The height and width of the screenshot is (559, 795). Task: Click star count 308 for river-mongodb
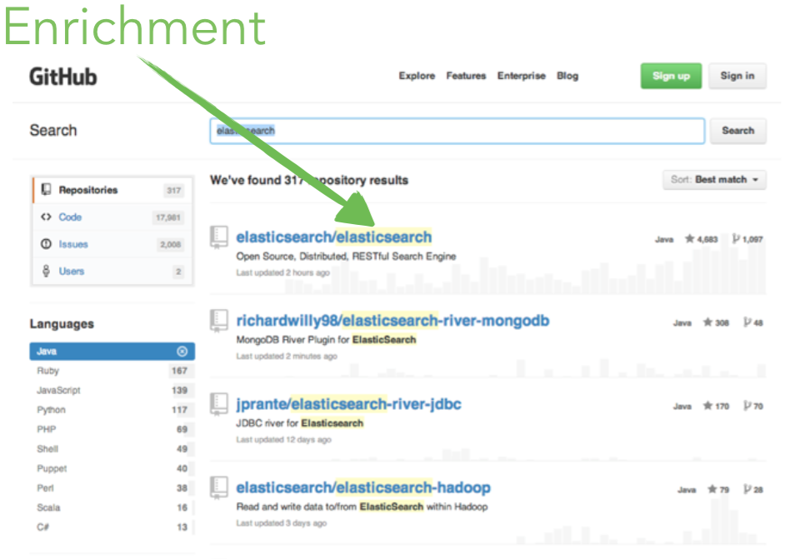716,322
